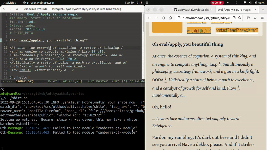
Task: Open Firefox application menu
Action: [262, 18]
